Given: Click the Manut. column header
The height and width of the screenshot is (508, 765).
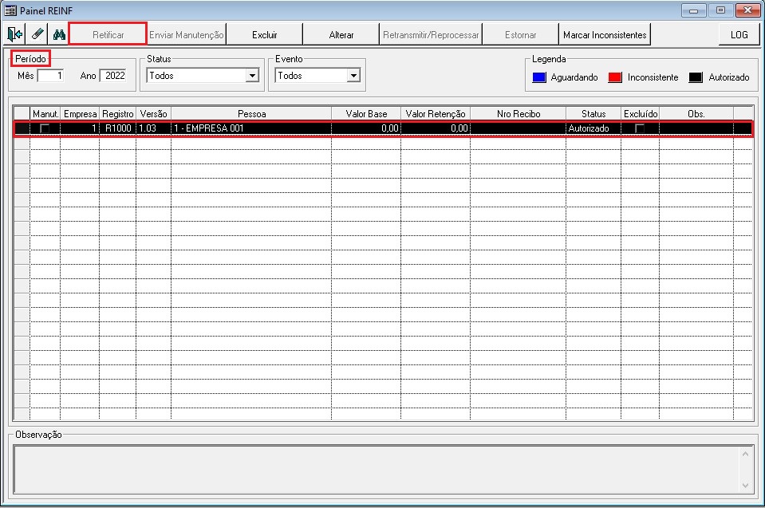Looking at the screenshot, I should point(45,113).
